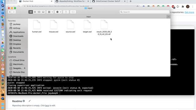Go back in Finder window
The image size is (196, 110).
pyautogui.click(x=10, y=12)
